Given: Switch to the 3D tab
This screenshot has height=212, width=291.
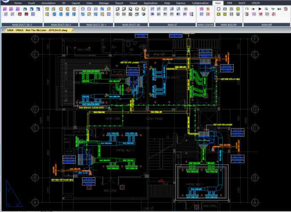Looking at the screenshot, I should [64, 3].
